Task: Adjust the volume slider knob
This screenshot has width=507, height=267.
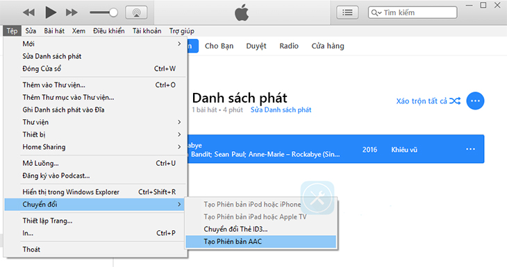Action: click(113, 12)
